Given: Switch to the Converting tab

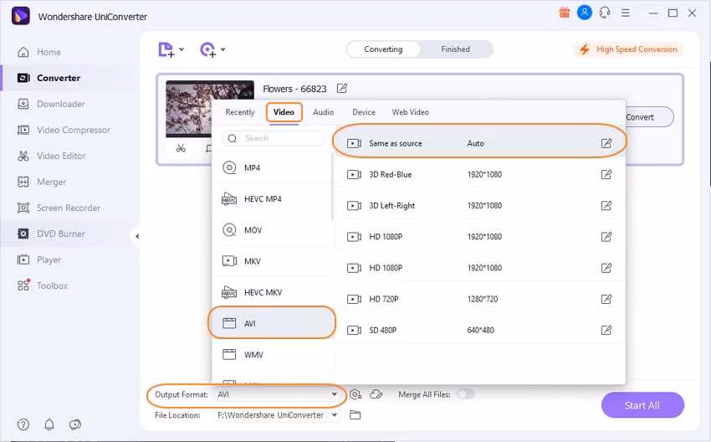Looking at the screenshot, I should pos(383,49).
